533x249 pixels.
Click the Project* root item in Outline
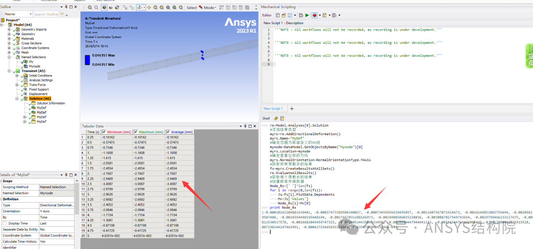(x=12, y=20)
